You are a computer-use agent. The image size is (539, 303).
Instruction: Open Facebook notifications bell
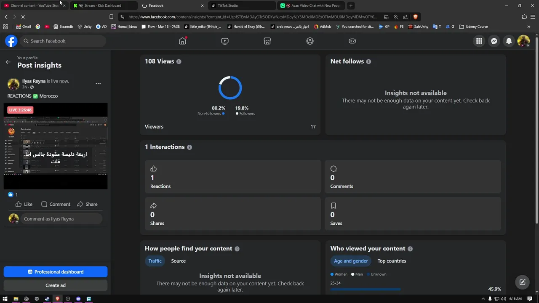tap(509, 41)
